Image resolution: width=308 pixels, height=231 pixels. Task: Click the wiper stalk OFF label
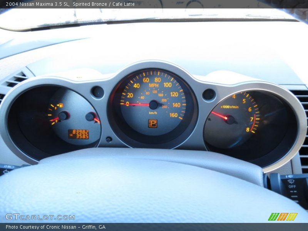(x=292, y=186)
